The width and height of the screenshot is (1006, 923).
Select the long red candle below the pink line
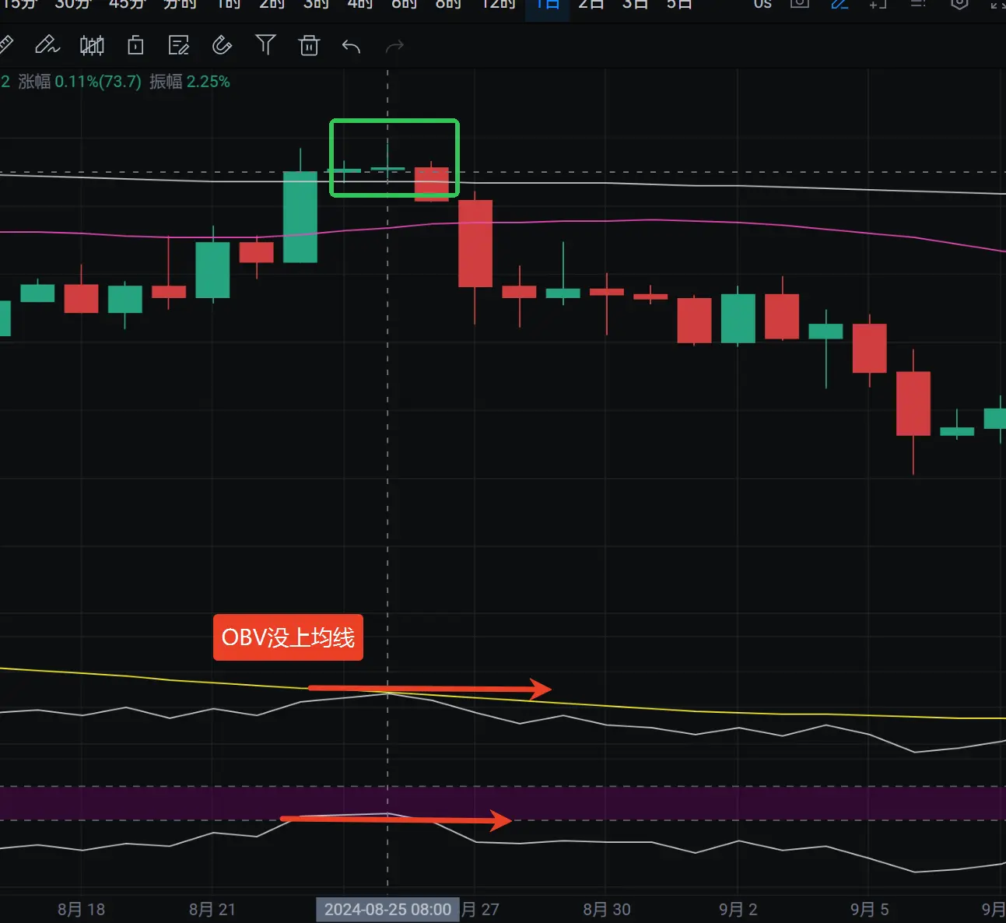475,244
